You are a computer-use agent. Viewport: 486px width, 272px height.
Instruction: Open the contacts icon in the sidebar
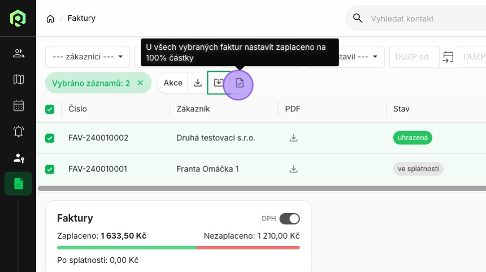coord(18,54)
